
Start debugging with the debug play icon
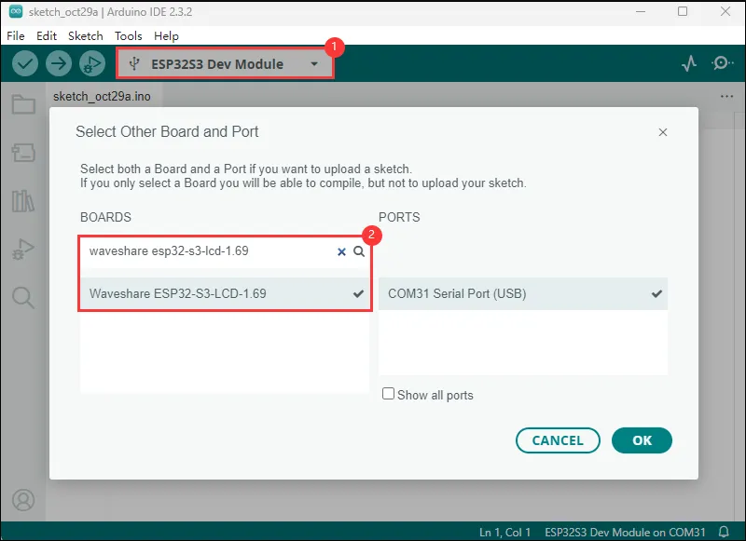coord(90,64)
